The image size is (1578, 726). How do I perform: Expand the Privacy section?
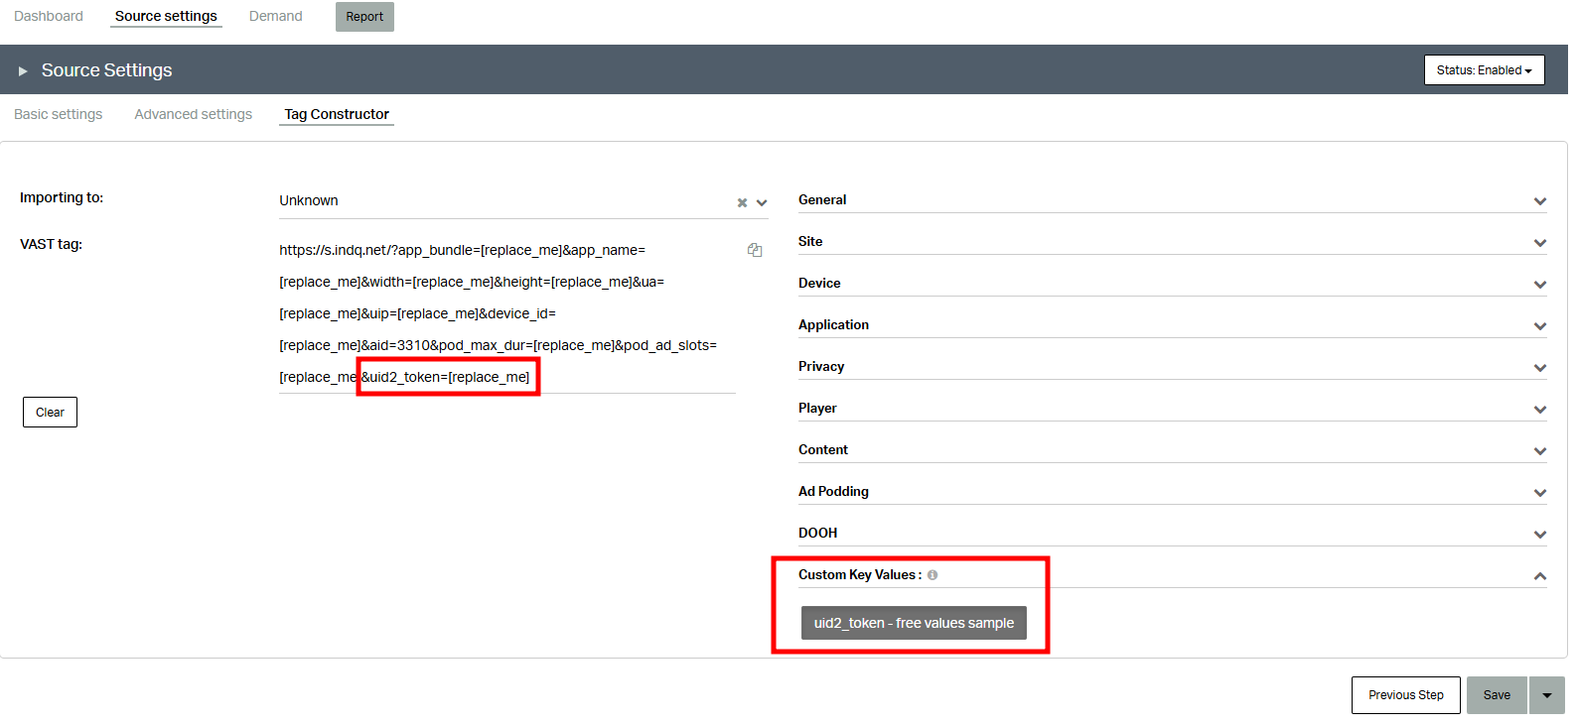click(1172, 367)
